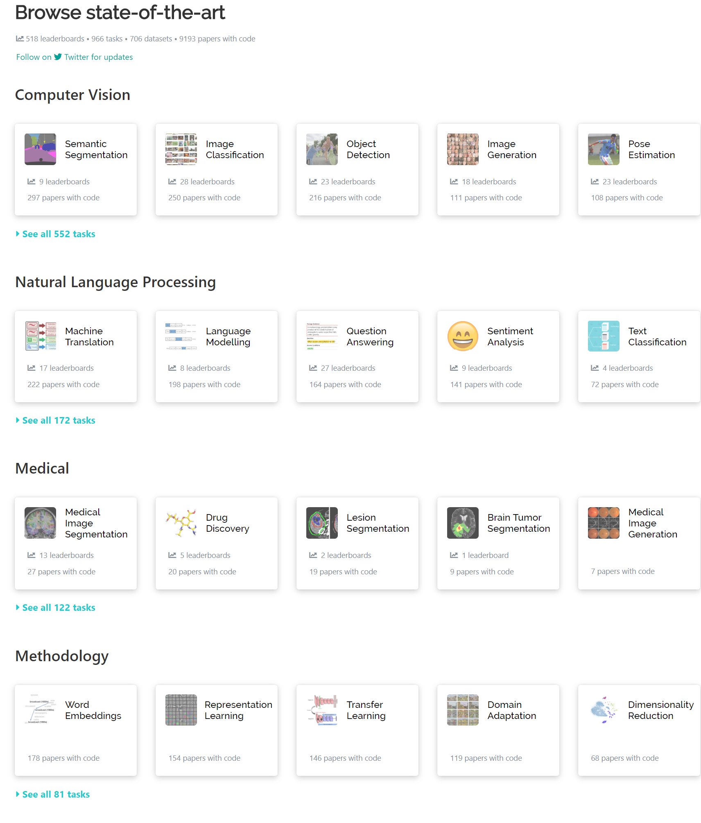
Task: Open the Word Embeddings title
Action: [x=93, y=710]
